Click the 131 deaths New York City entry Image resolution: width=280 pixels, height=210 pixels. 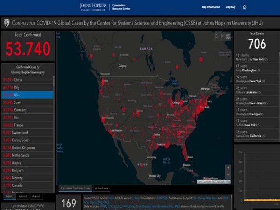click(x=256, y=57)
